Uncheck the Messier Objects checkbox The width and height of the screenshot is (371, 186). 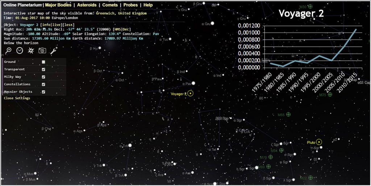(x=43, y=92)
